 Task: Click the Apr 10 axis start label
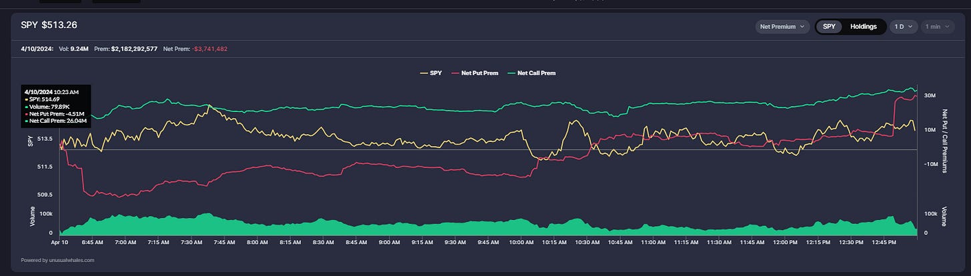[x=60, y=243]
